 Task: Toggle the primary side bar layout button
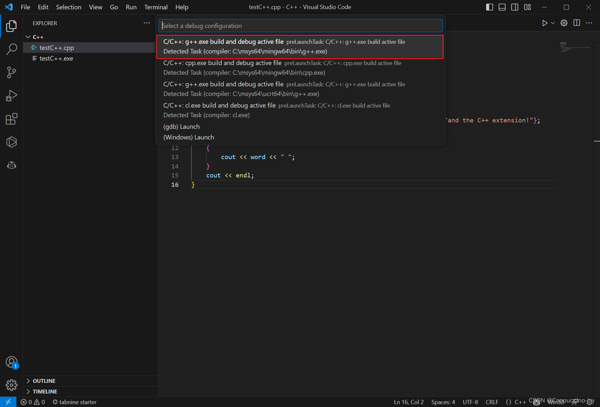coord(489,7)
